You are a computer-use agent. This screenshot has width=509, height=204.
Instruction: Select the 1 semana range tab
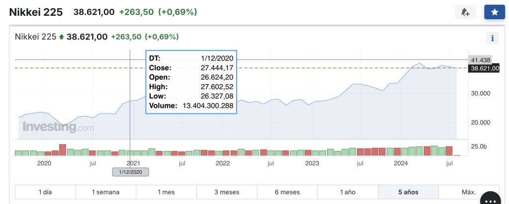106,192
